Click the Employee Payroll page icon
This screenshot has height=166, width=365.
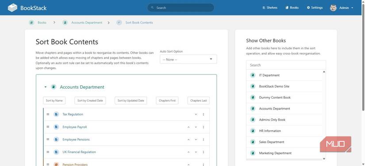[56, 127]
